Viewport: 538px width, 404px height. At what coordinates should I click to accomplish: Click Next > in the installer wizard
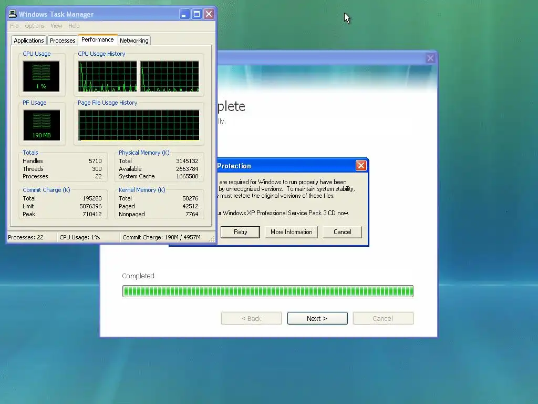317,318
